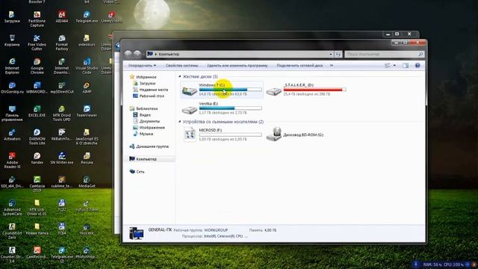Viewport: 478px width, 269px height.
Task: Click the refresh button beside address bar
Action: tap(338, 55)
